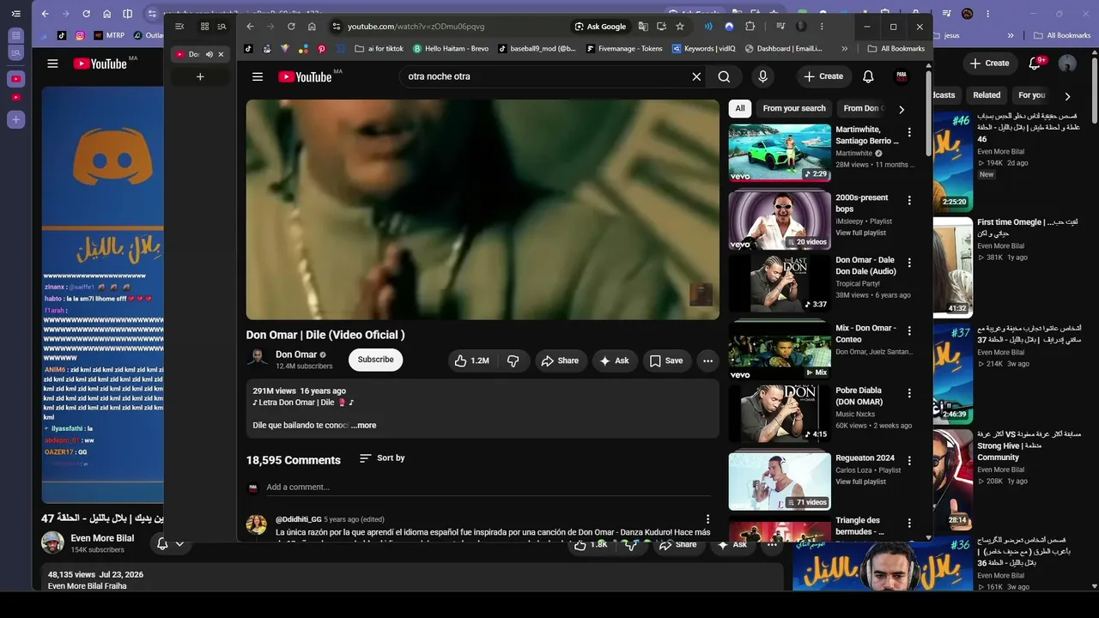Dislike the Don Omar Dile video

513,360
